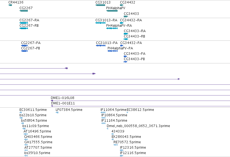The width and height of the screenshot is (230, 157).
Task: Select the CG34432 gene arrow
Action: [122, 5]
